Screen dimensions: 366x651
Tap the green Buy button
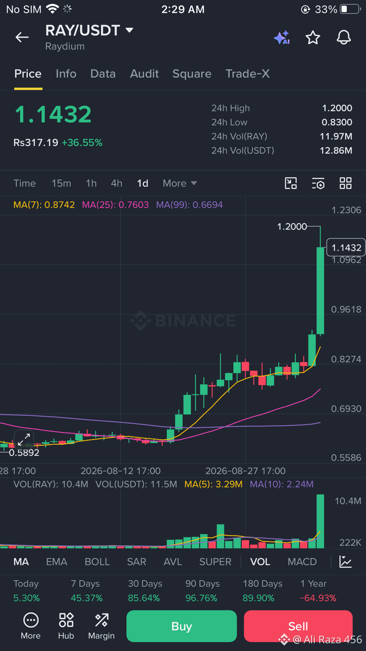pyautogui.click(x=182, y=626)
